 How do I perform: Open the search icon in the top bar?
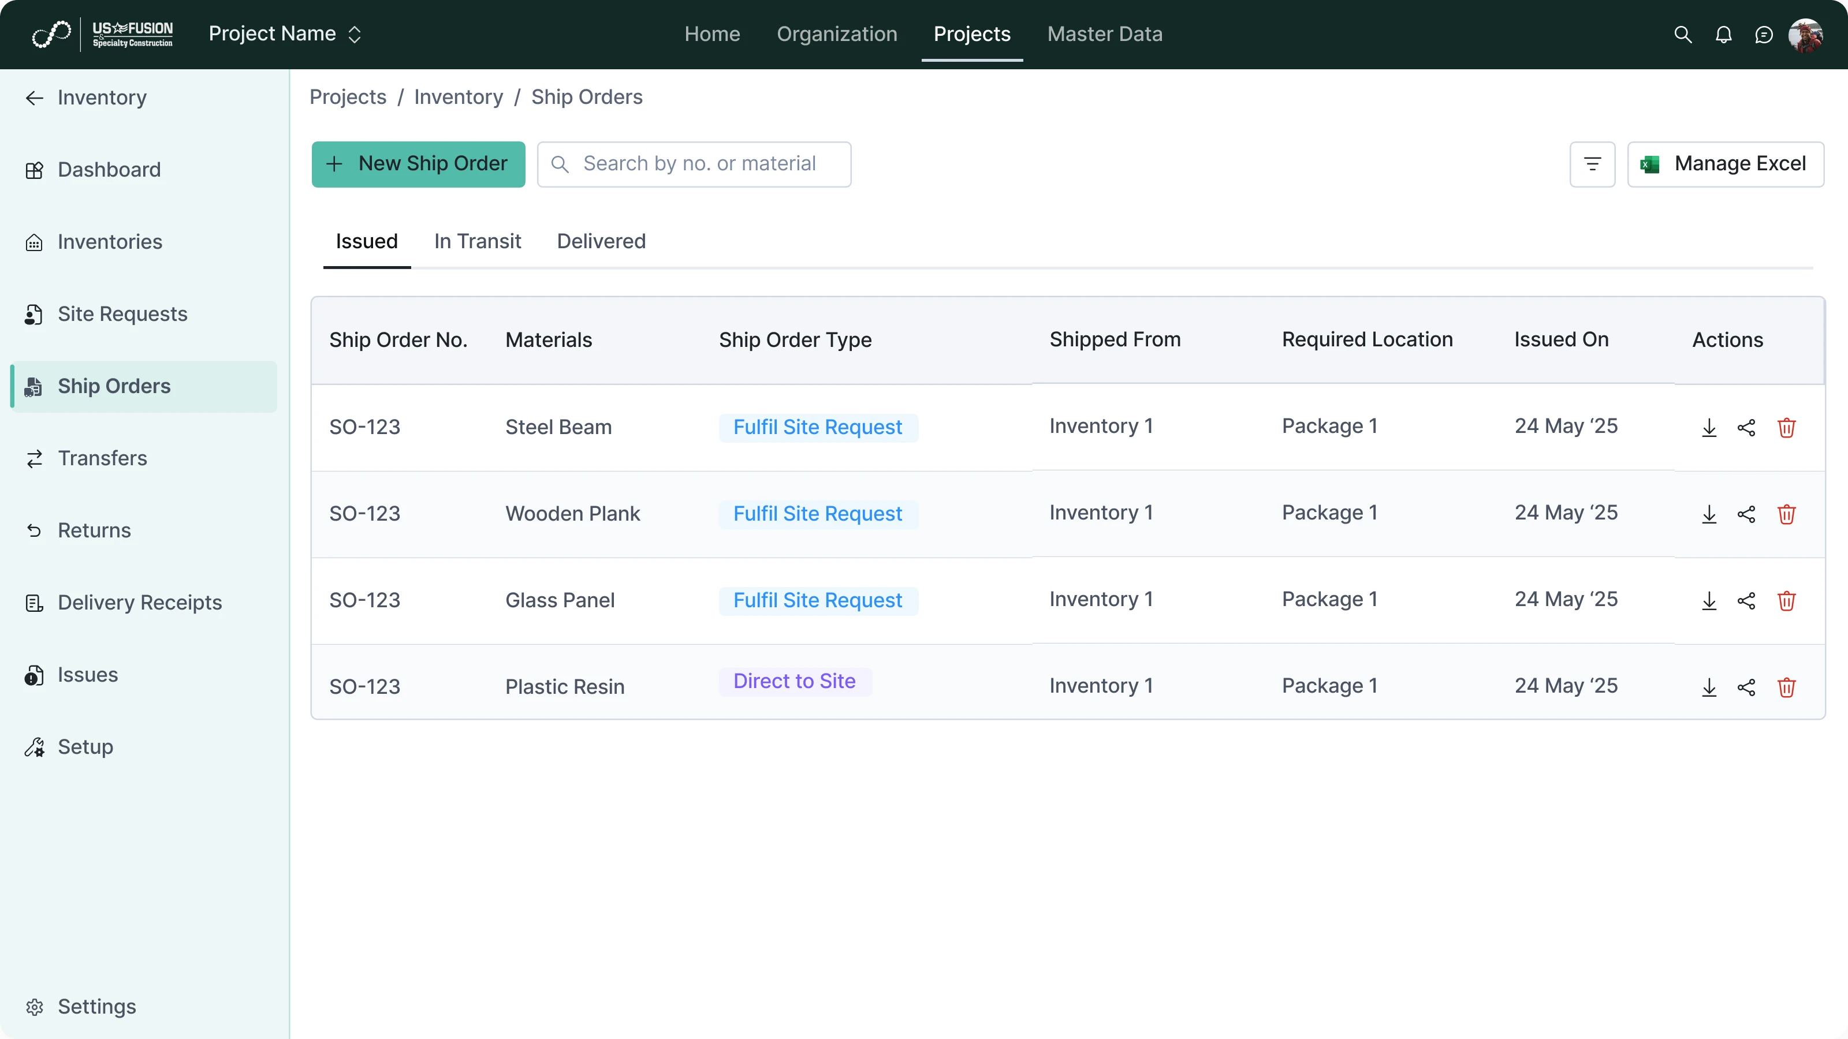(x=1682, y=33)
